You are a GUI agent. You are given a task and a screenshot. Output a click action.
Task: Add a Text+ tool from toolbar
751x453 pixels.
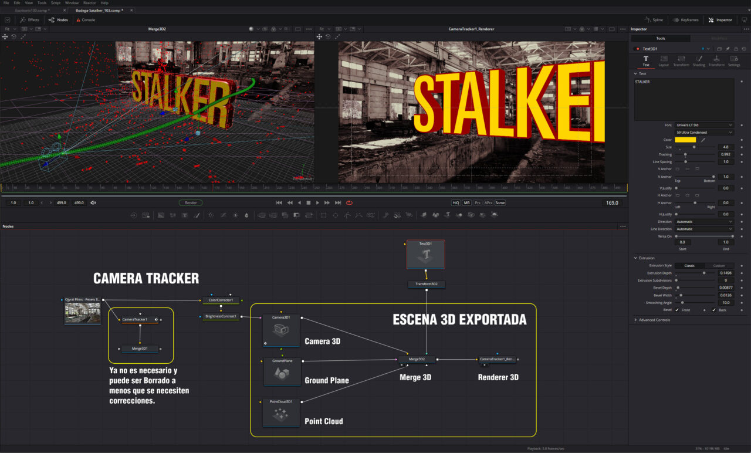pyautogui.click(x=184, y=215)
